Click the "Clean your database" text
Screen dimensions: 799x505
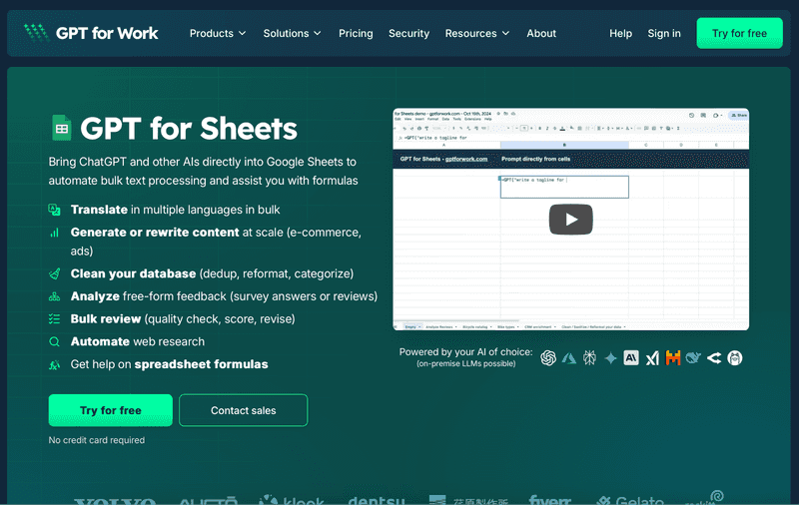[x=133, y=273]
